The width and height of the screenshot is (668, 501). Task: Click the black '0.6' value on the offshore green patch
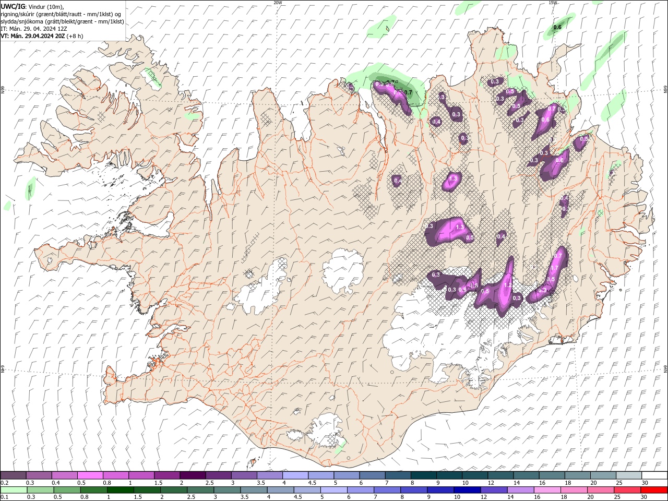(557, 27)
